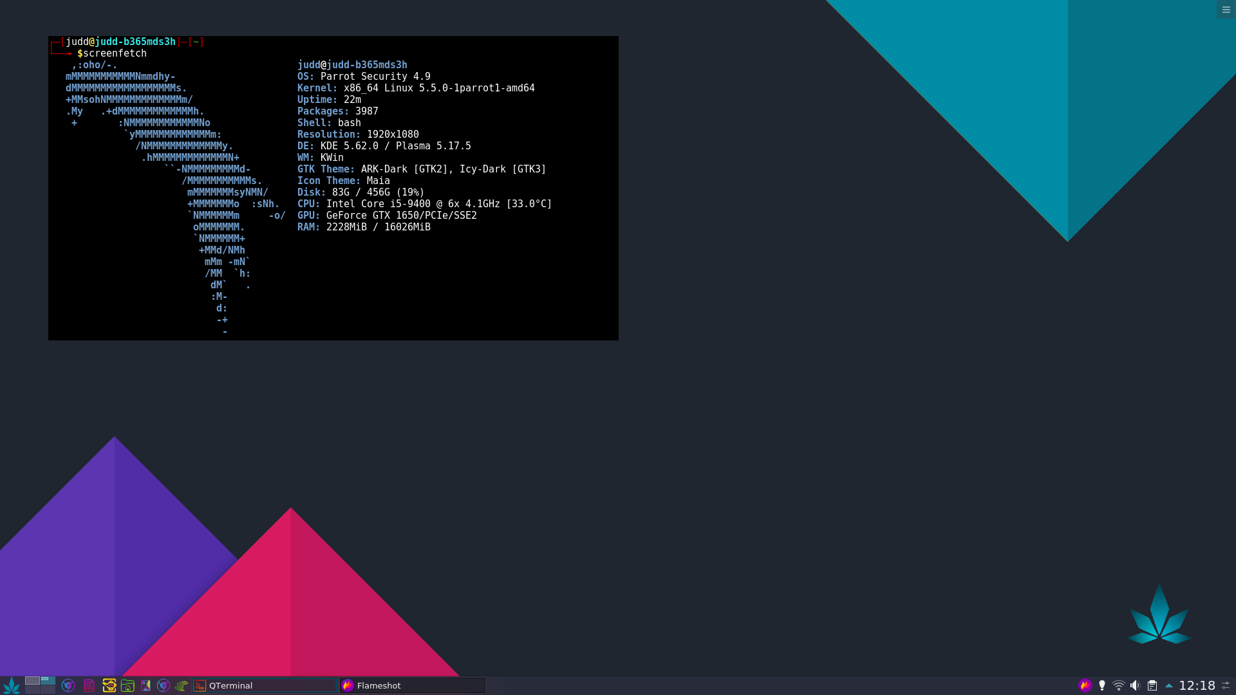The height and width of the screenshot is (695, 1236).
Task: Click the 'WM: KWin' line
Action: tap(321, 158)
